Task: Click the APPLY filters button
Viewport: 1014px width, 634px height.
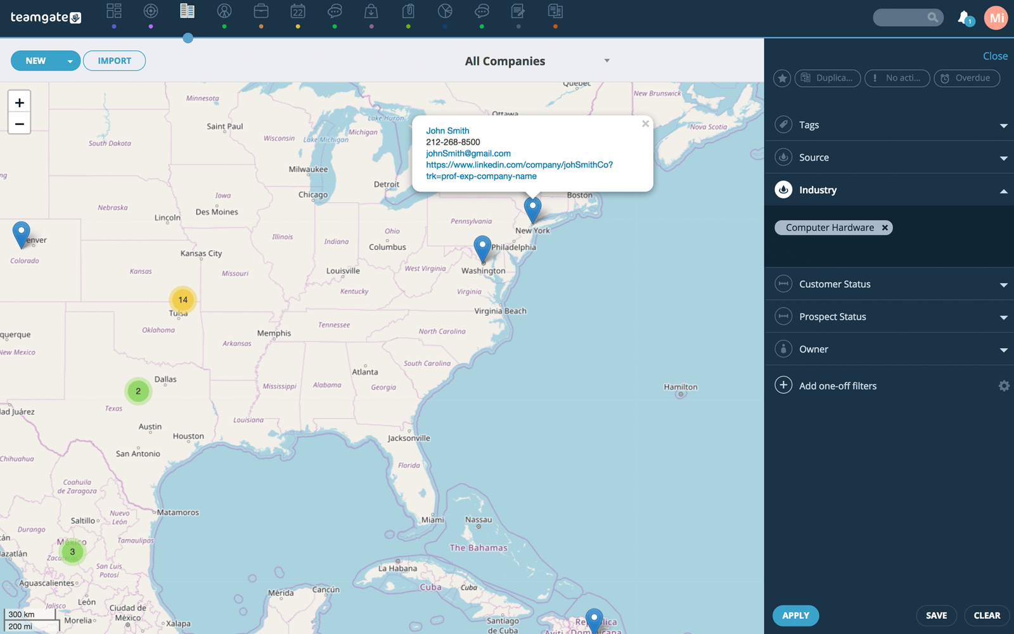Action: (x=795, y=616)
